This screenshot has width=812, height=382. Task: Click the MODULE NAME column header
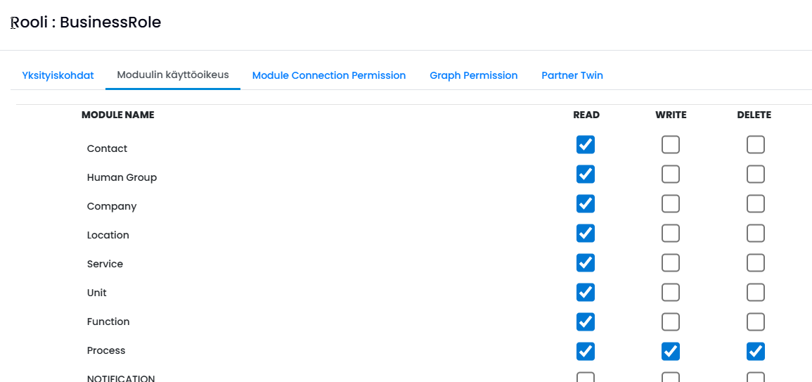117,115
